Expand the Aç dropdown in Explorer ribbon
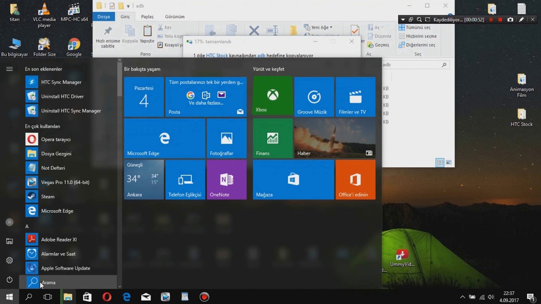This screenshot has width=541, height=304. coord(376,27)
